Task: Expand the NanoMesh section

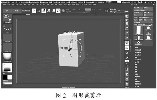Action: pyautogui.click(x=138, y=55)
